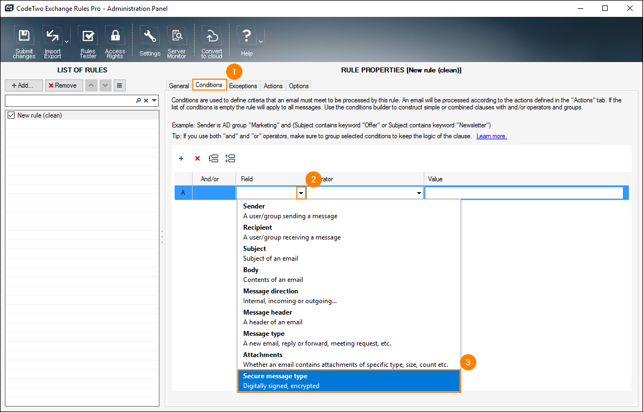Clear the rules search with the X icon

pos(146,101)
